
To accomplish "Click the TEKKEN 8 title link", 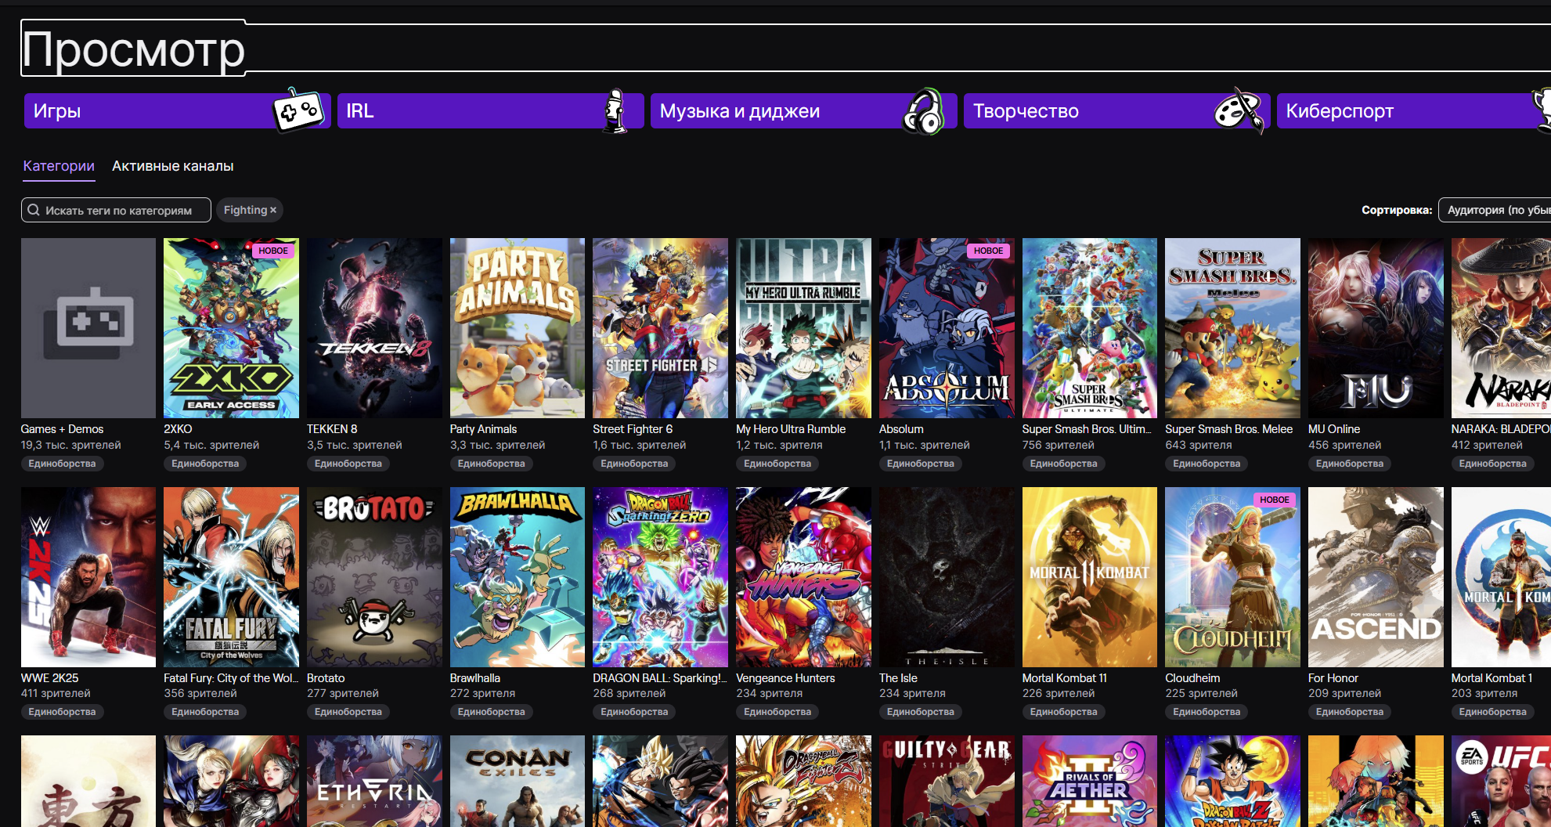I will (332, 429).
